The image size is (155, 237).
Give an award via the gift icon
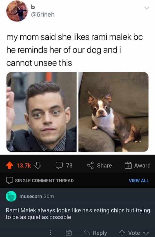point(128,165)
